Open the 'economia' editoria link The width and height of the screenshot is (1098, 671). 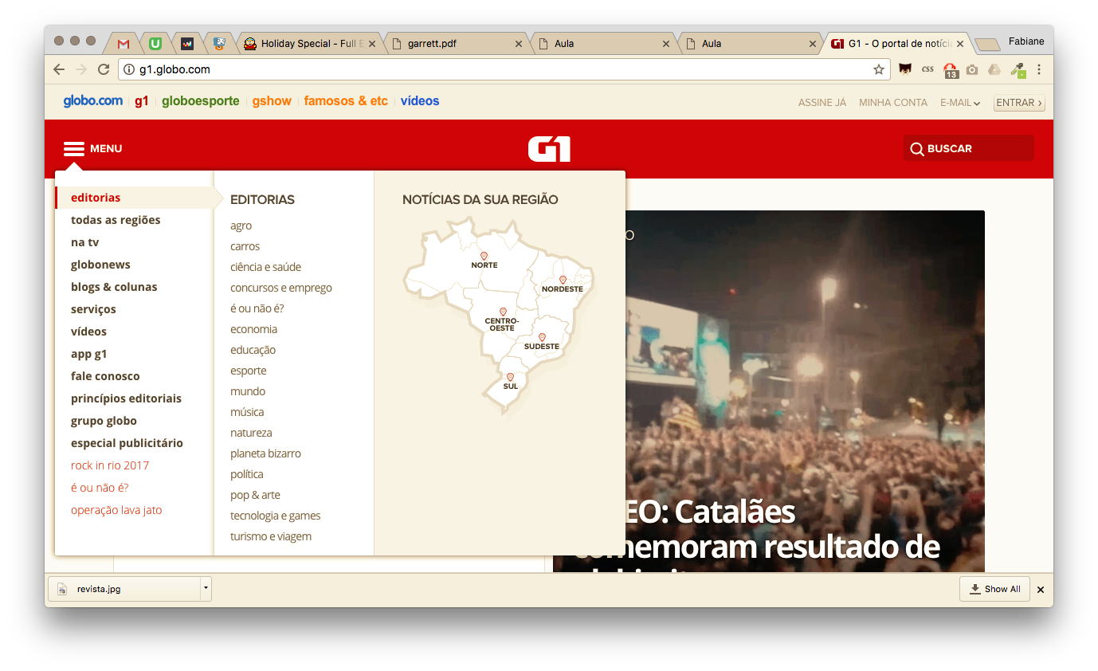(x=253, y=329)
